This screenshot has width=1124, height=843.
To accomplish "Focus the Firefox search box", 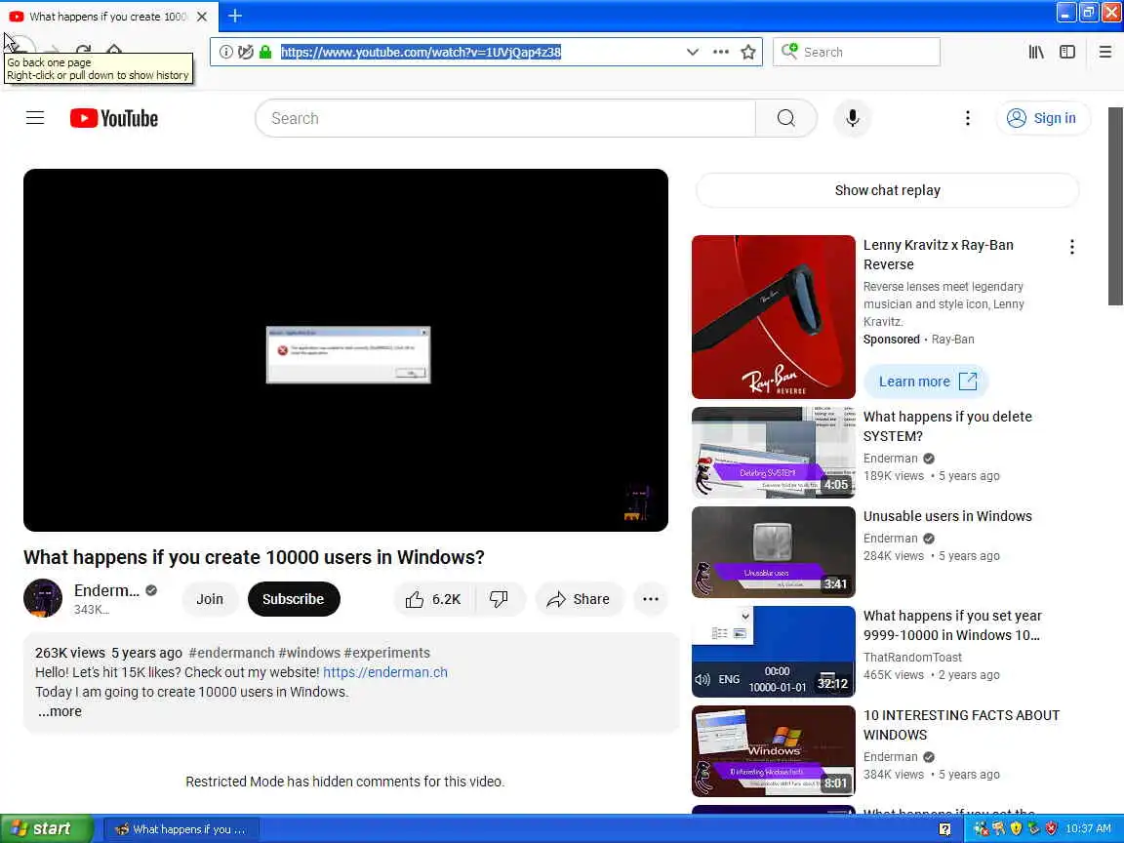I will click(x=857, y=52).
